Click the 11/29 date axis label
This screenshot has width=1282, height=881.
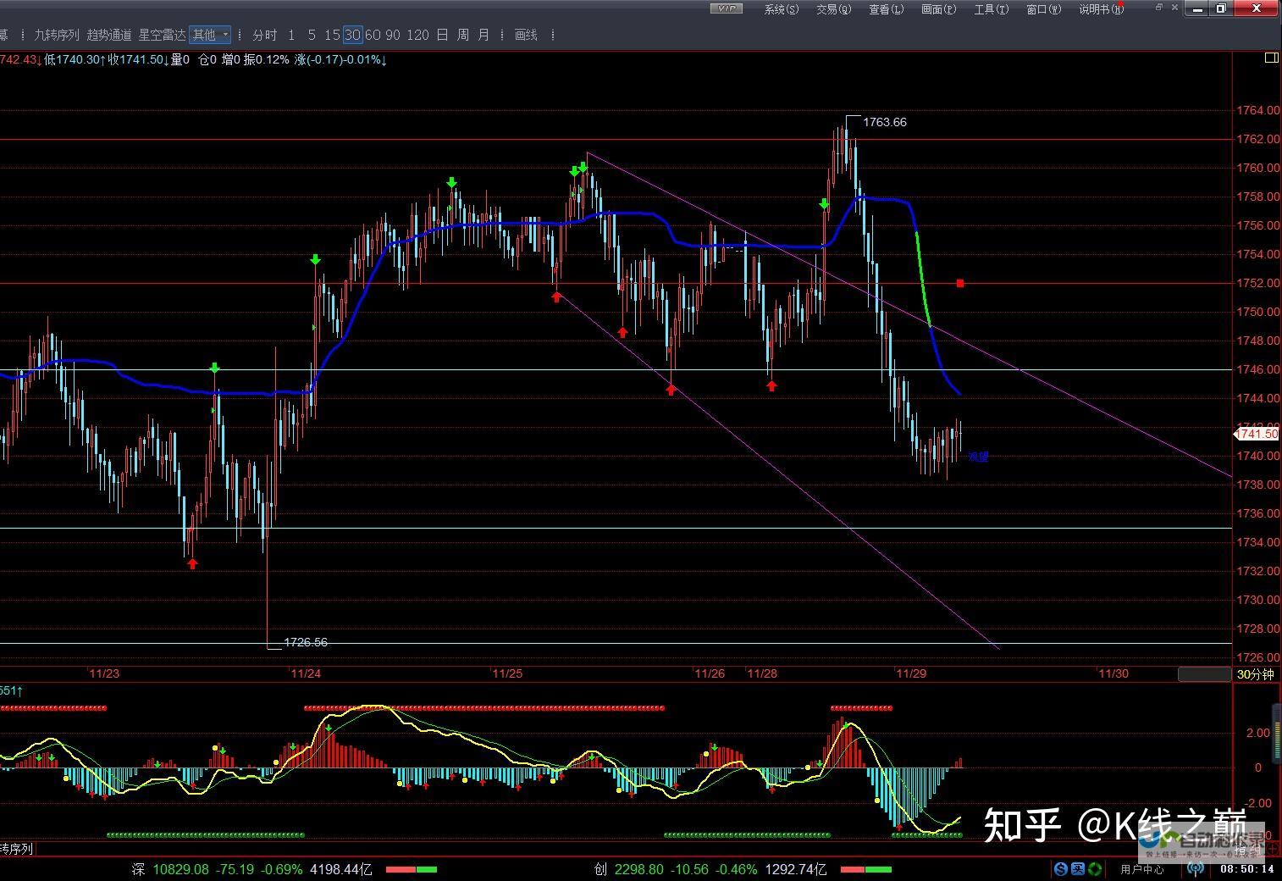[x=911, y=674]
